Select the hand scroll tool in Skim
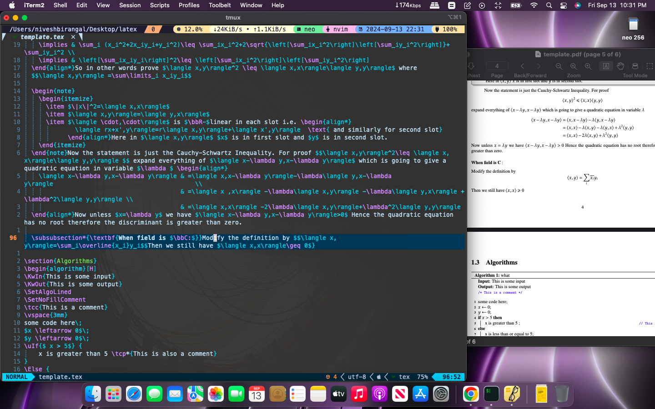This screenshot has width=655, height=409. [x=620, y=66]
